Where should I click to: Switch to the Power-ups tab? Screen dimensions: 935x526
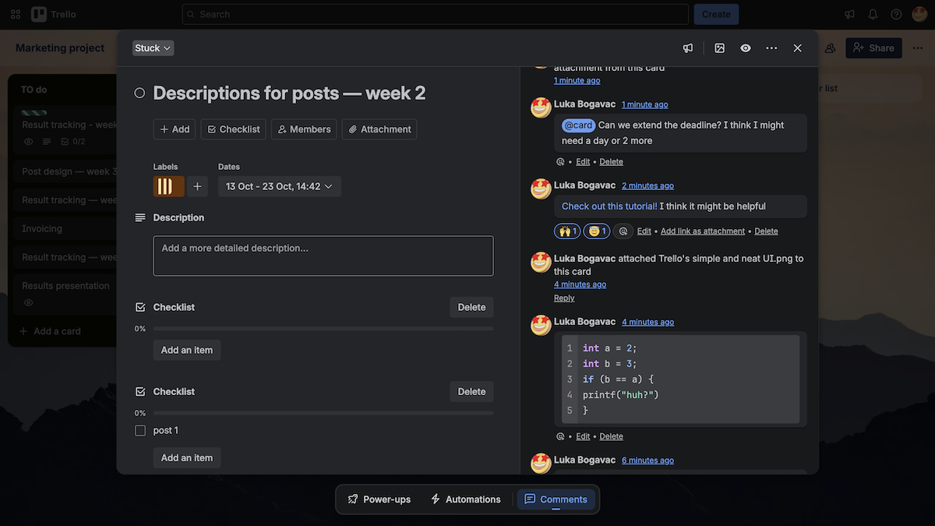379,499
